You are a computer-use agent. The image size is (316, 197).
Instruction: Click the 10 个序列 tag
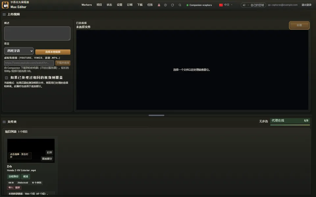click(37, 183)
